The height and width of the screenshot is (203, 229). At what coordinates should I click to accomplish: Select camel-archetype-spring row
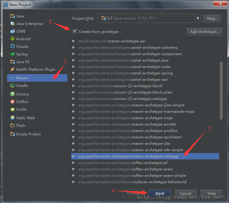pos(145,73)
